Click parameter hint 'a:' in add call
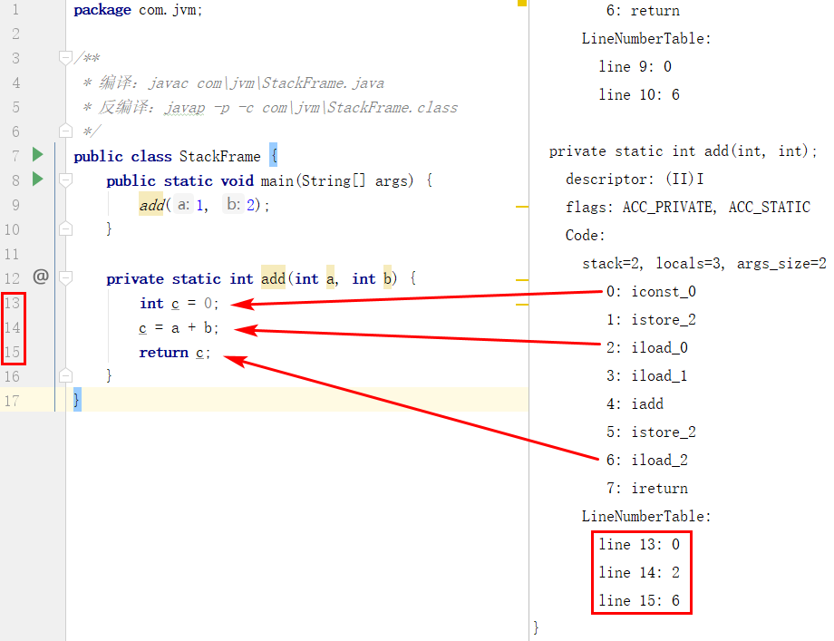The image size is (834, 641). [x=183, y=205]
